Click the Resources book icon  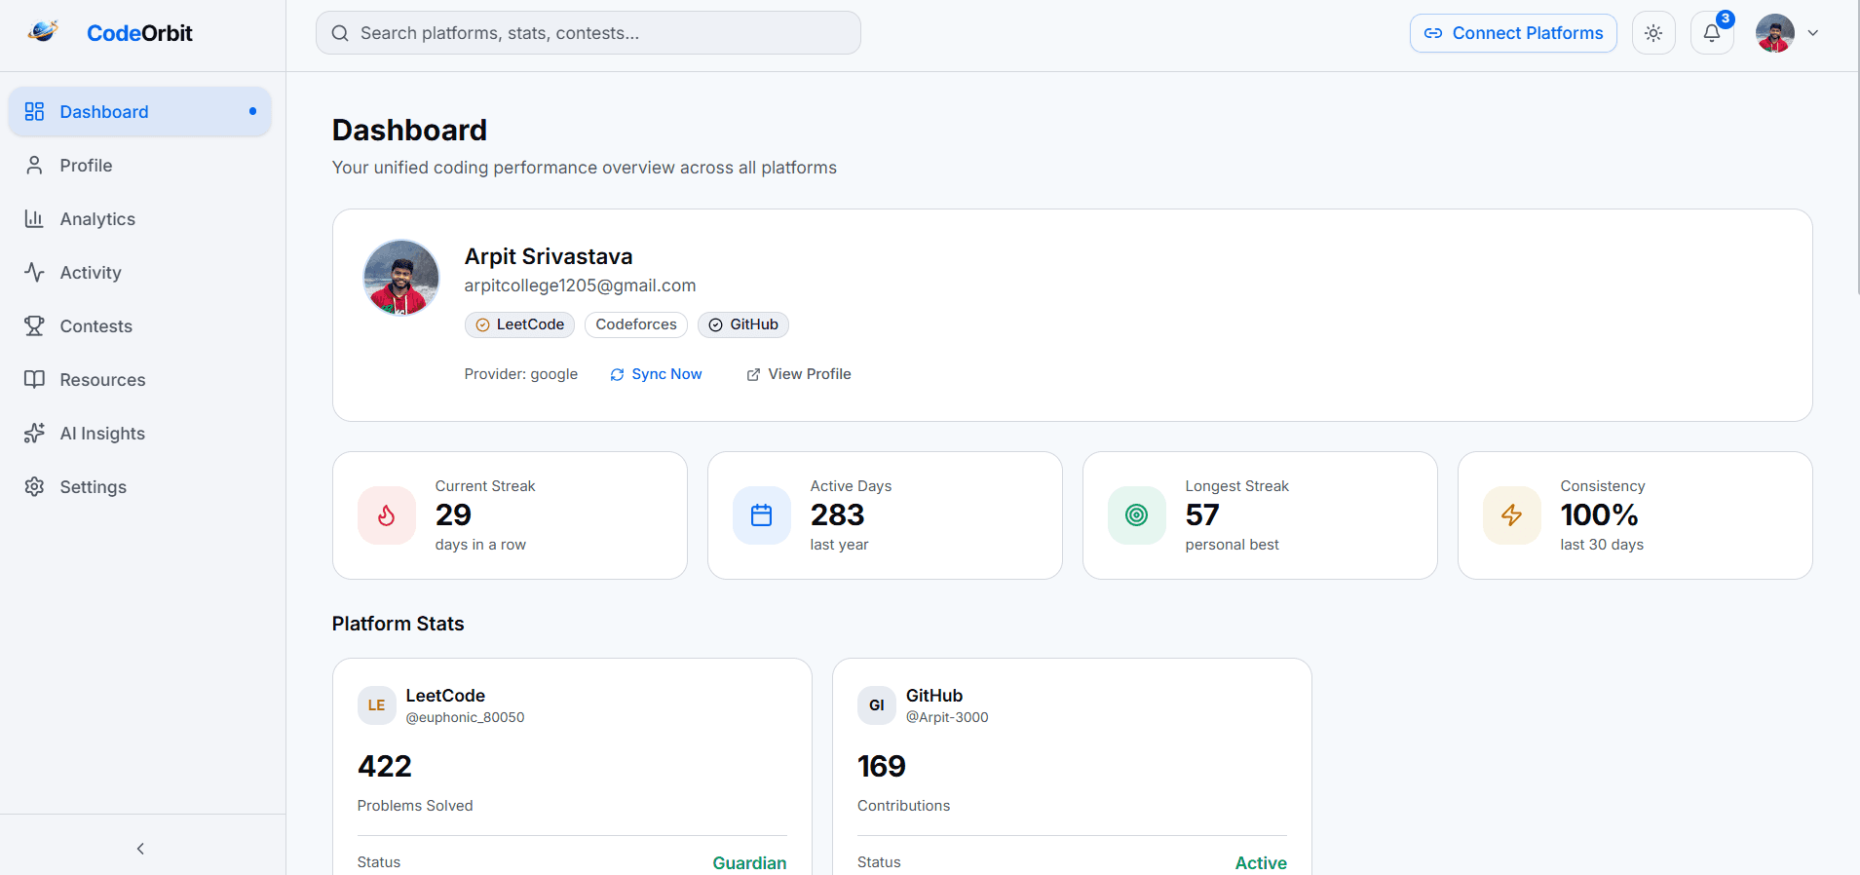(x=34, y=379)
